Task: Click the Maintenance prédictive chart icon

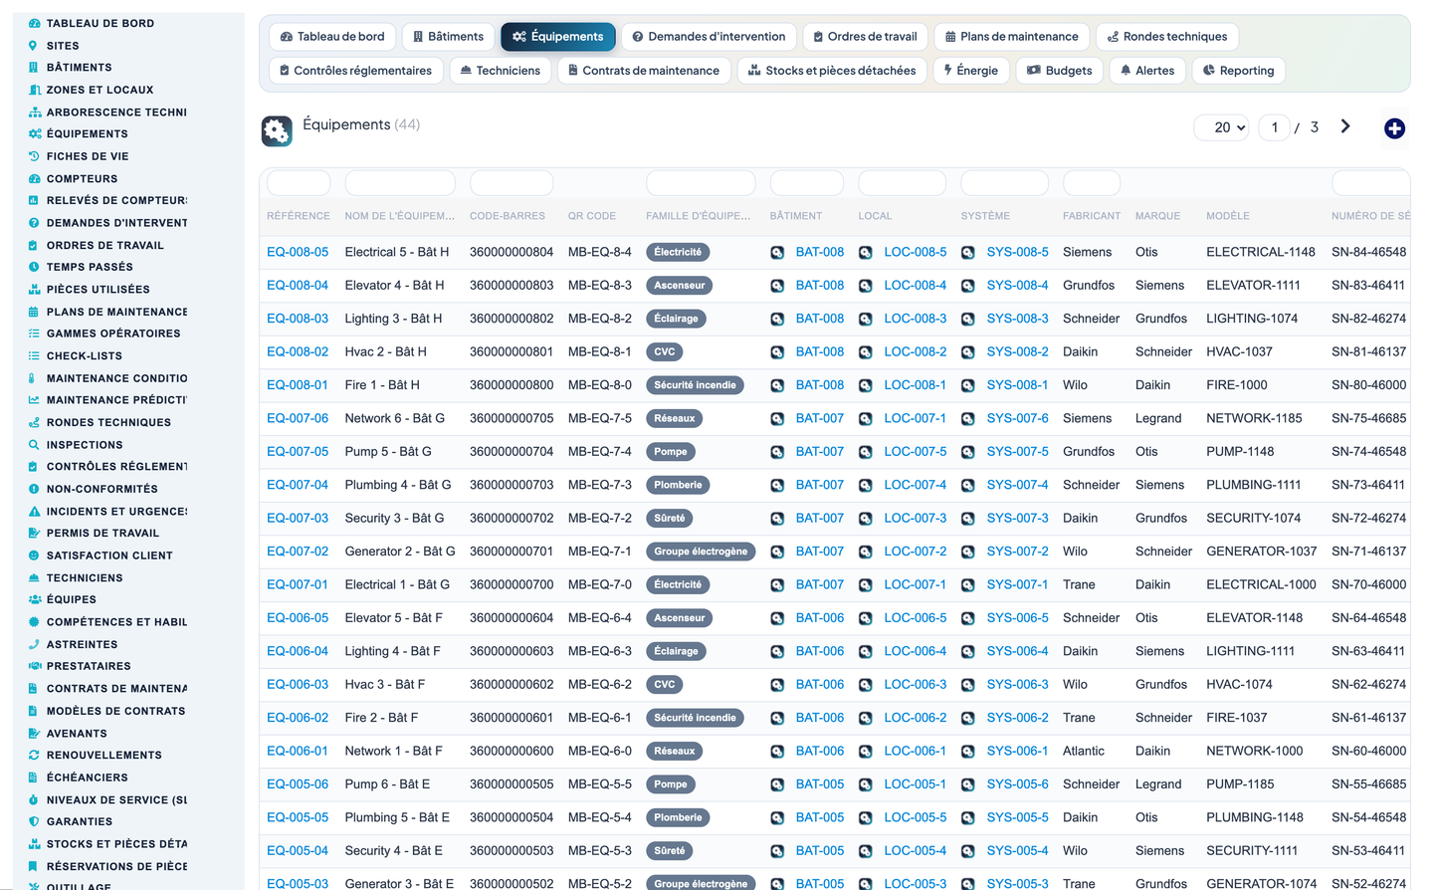Action: coord(34,400)
